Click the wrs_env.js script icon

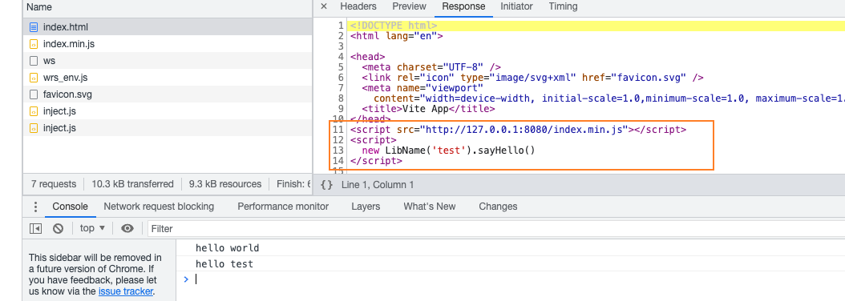(x=34, y=78)
